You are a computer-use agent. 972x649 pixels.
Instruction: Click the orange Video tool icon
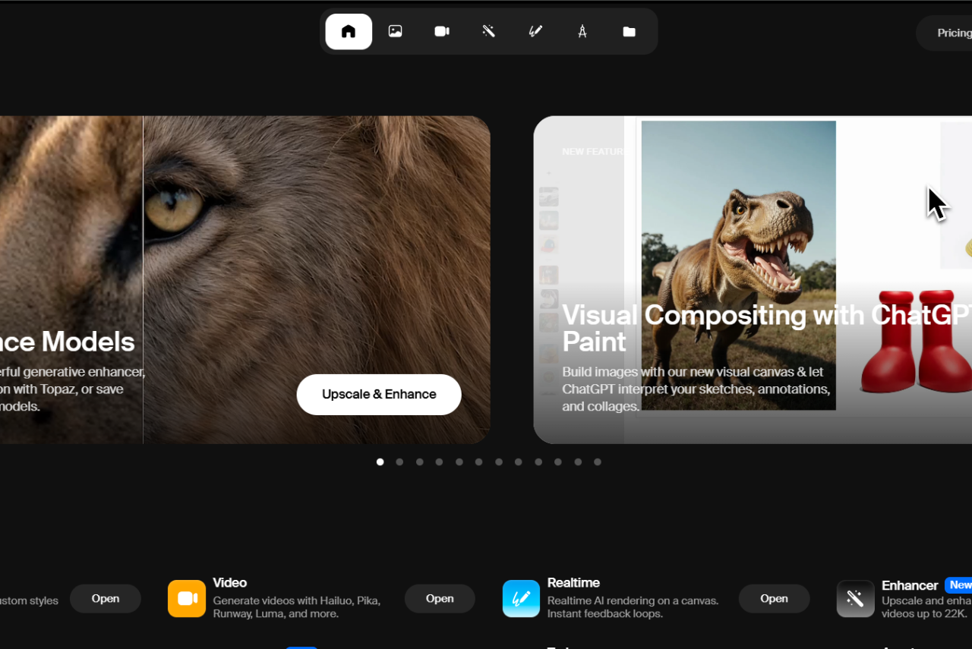coord(187,599)
